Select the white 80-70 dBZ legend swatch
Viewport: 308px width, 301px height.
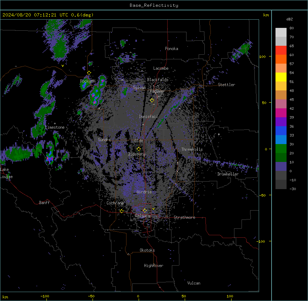click(x=281, y=33)
